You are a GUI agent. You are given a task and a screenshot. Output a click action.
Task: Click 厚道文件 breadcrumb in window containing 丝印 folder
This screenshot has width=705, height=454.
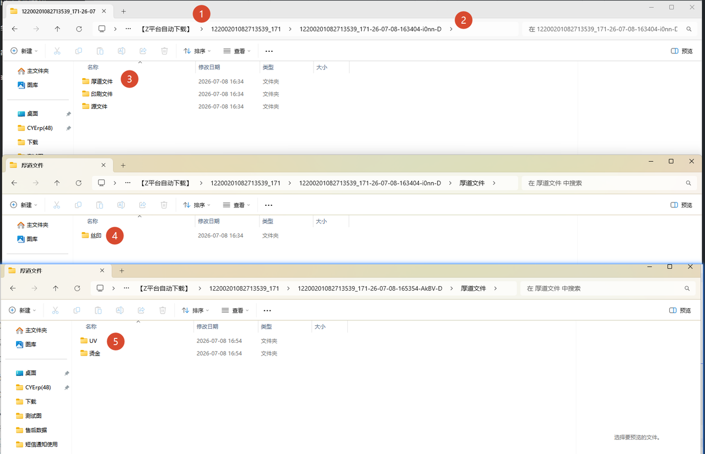tap(472, 183)
